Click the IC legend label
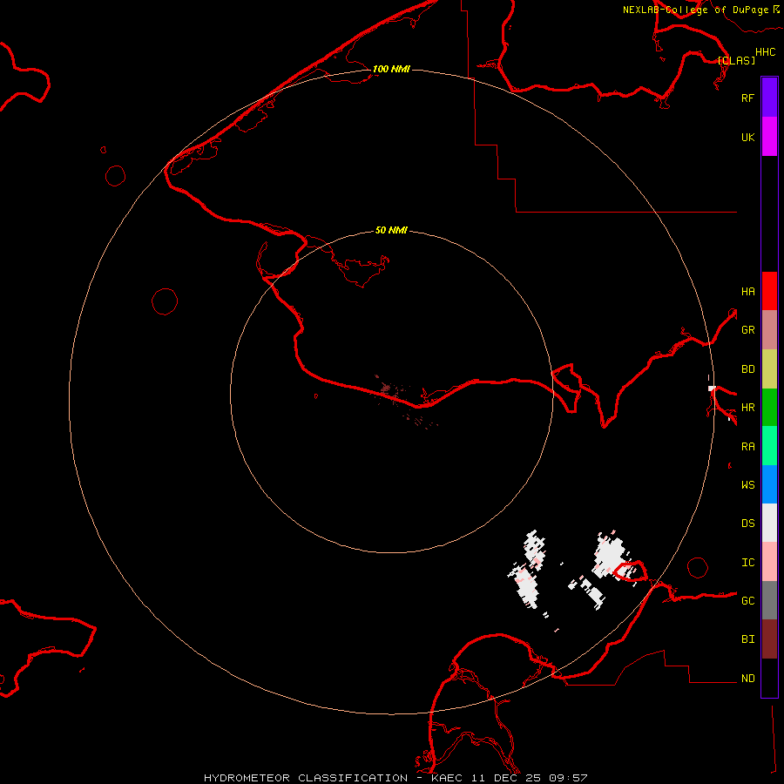This screenshot has width=784, height=784. tap(747, 563)
